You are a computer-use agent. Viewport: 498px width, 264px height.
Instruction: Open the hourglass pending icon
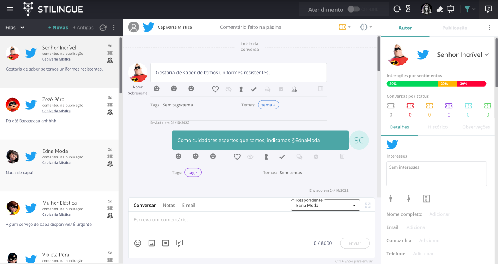pos(409,9)
